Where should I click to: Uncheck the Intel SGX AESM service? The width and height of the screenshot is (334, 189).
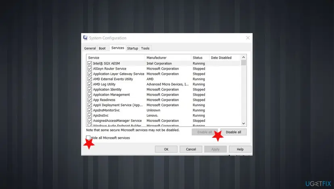(x=90, y=63)
